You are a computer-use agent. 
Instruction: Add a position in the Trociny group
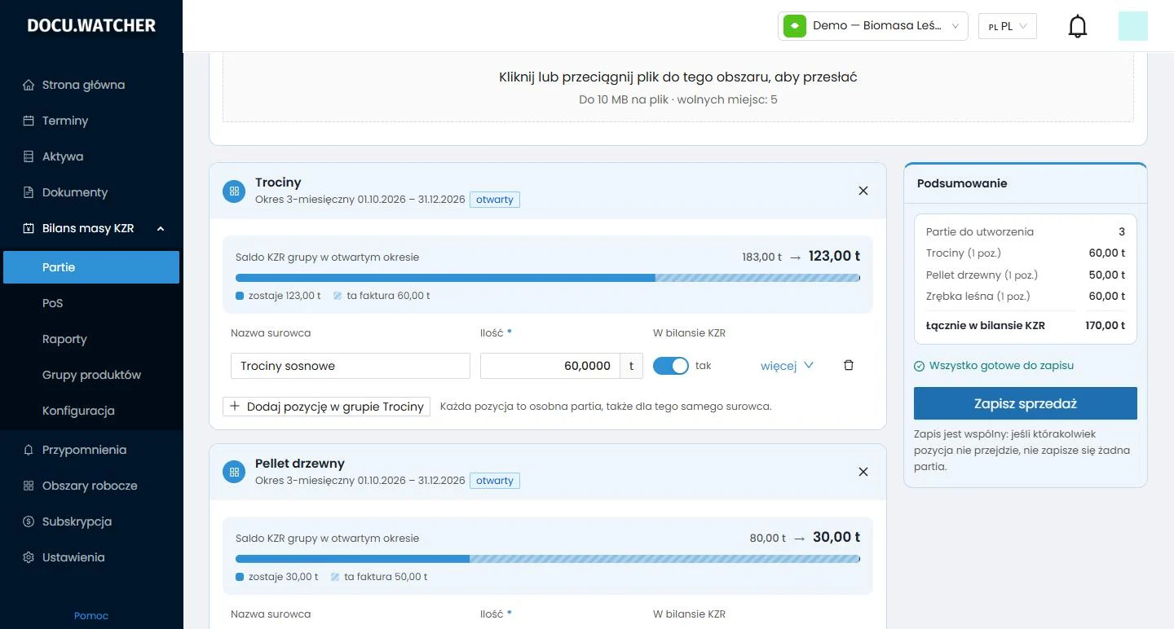[x=326, y=406]
